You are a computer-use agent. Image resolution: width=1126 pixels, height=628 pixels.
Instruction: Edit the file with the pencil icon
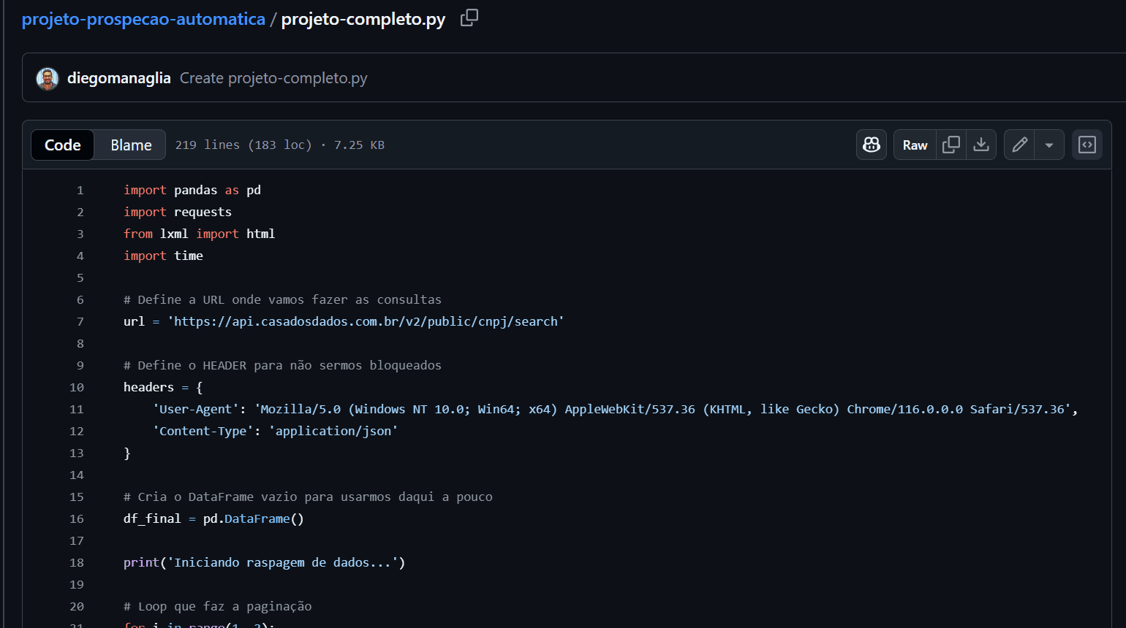click(x=1019, y=144)
